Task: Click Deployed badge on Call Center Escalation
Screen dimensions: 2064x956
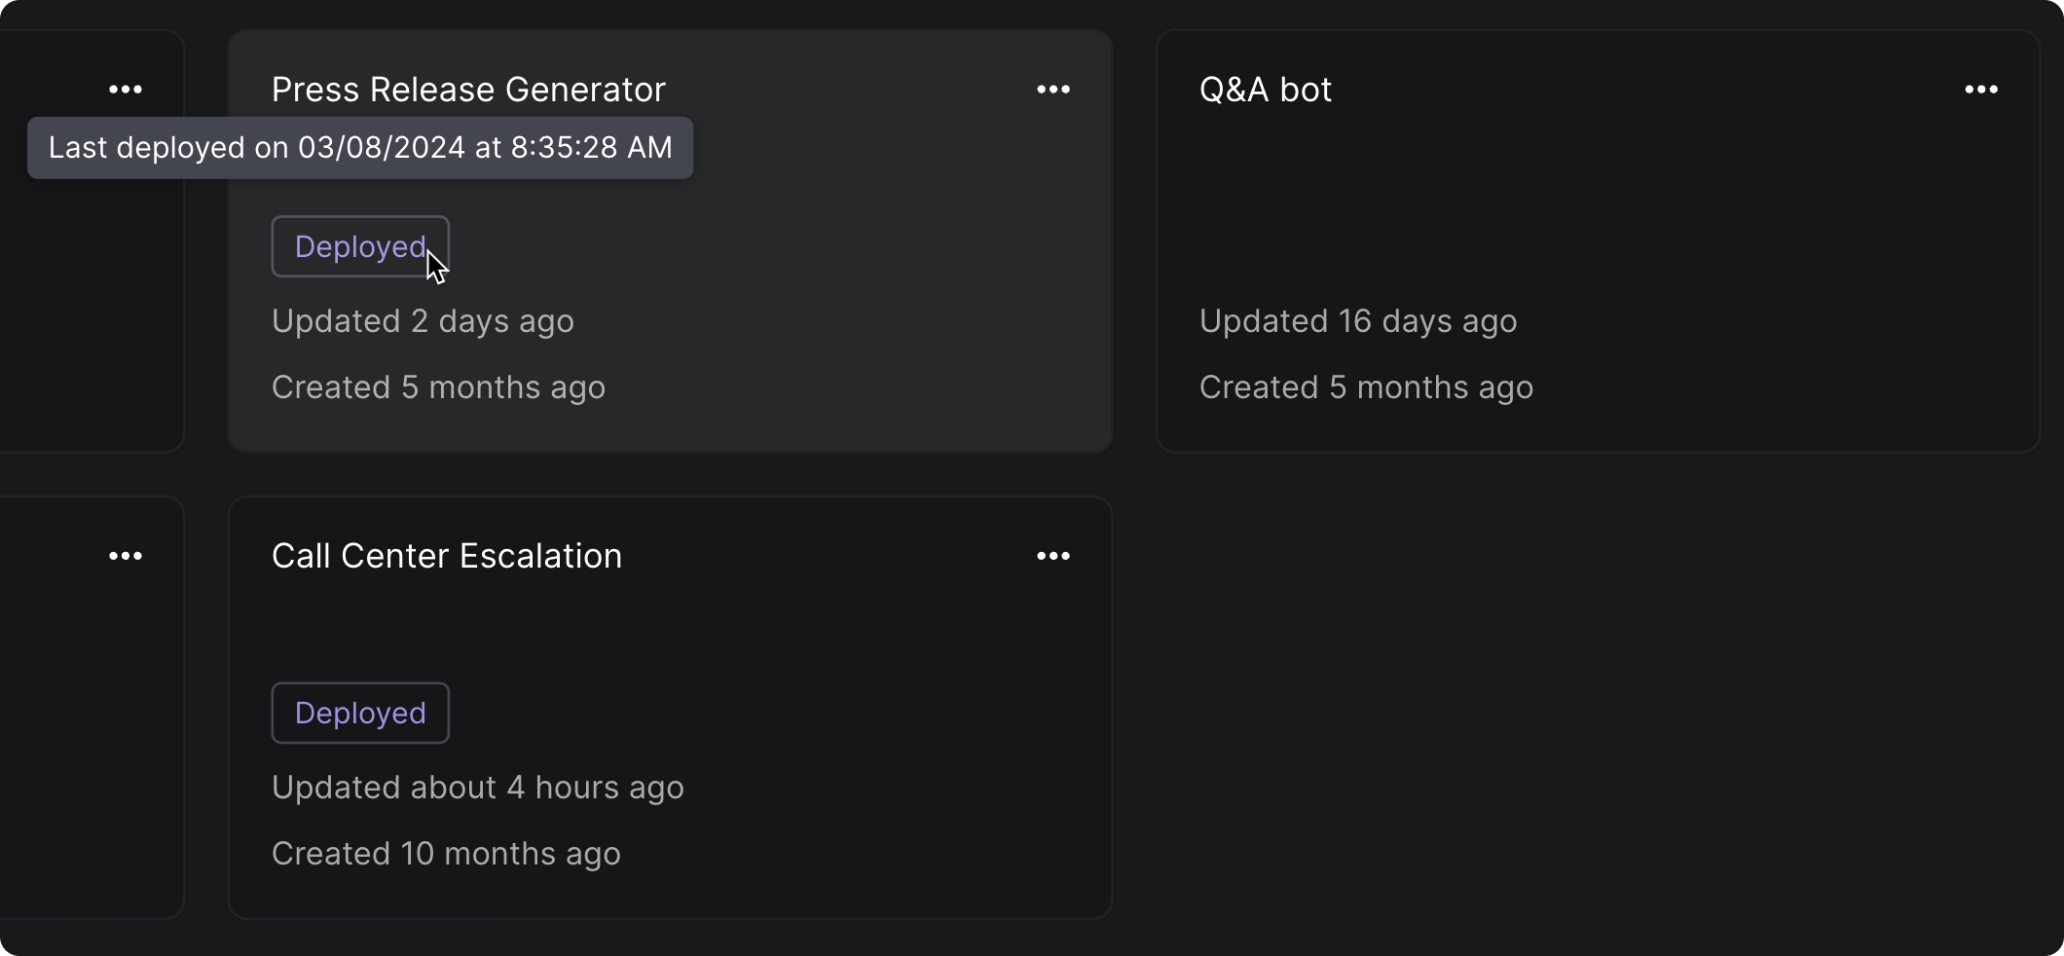Action: coord(360,713)
